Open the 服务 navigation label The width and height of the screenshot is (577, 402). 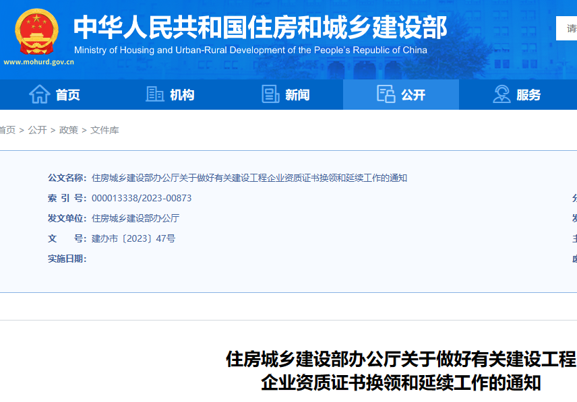click(x=528, y=95)
